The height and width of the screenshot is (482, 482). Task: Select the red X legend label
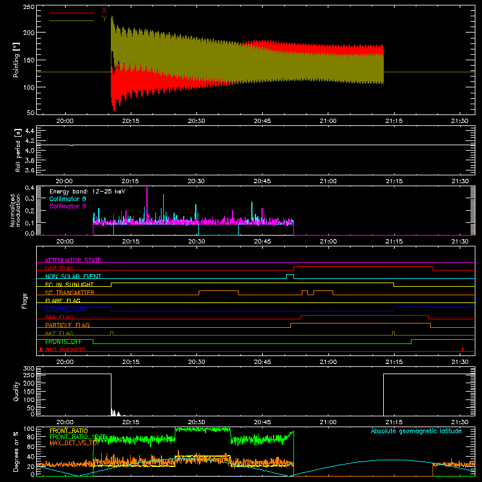(104, 11)
